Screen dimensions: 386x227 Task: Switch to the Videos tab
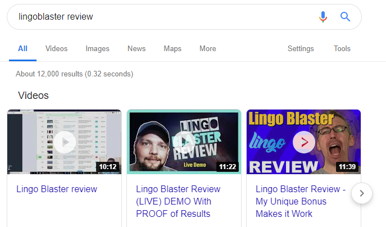(56, 48)
